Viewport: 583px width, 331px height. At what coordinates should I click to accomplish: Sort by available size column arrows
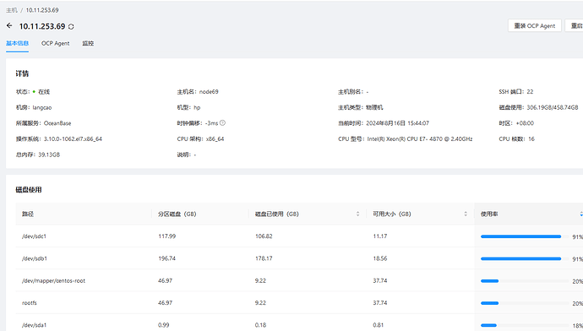tap(466, 214)
